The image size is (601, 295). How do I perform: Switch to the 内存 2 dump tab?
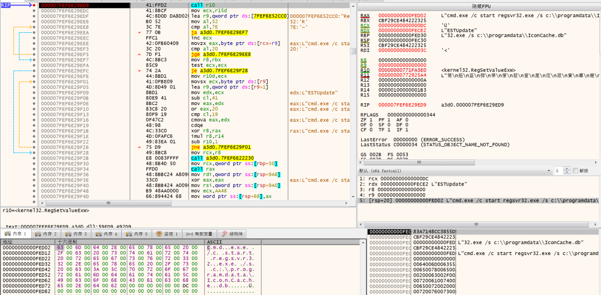(46, 234)
